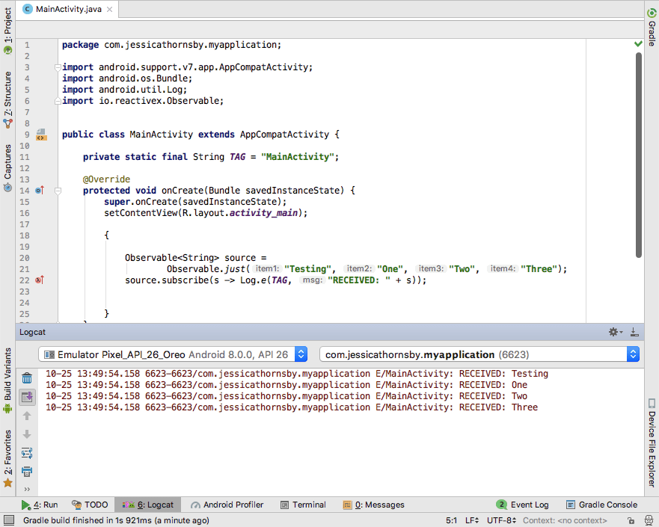This screenshot has width=659, height=527.
Task: Collapse the onCreate method fold
Action: click(x=58, y=191)
